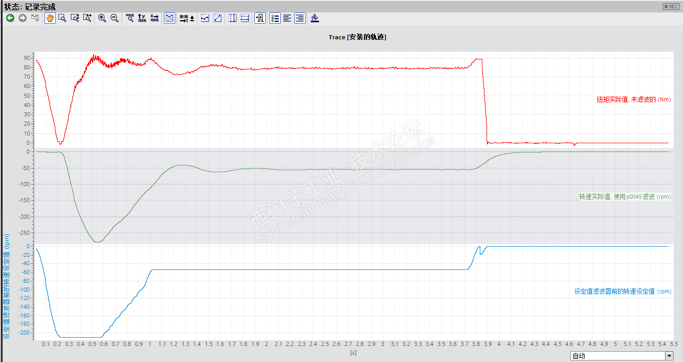Click the time unit 00:00 toolbar icon
This screenshot has height=362, width=683.
(x=187, y=18)
